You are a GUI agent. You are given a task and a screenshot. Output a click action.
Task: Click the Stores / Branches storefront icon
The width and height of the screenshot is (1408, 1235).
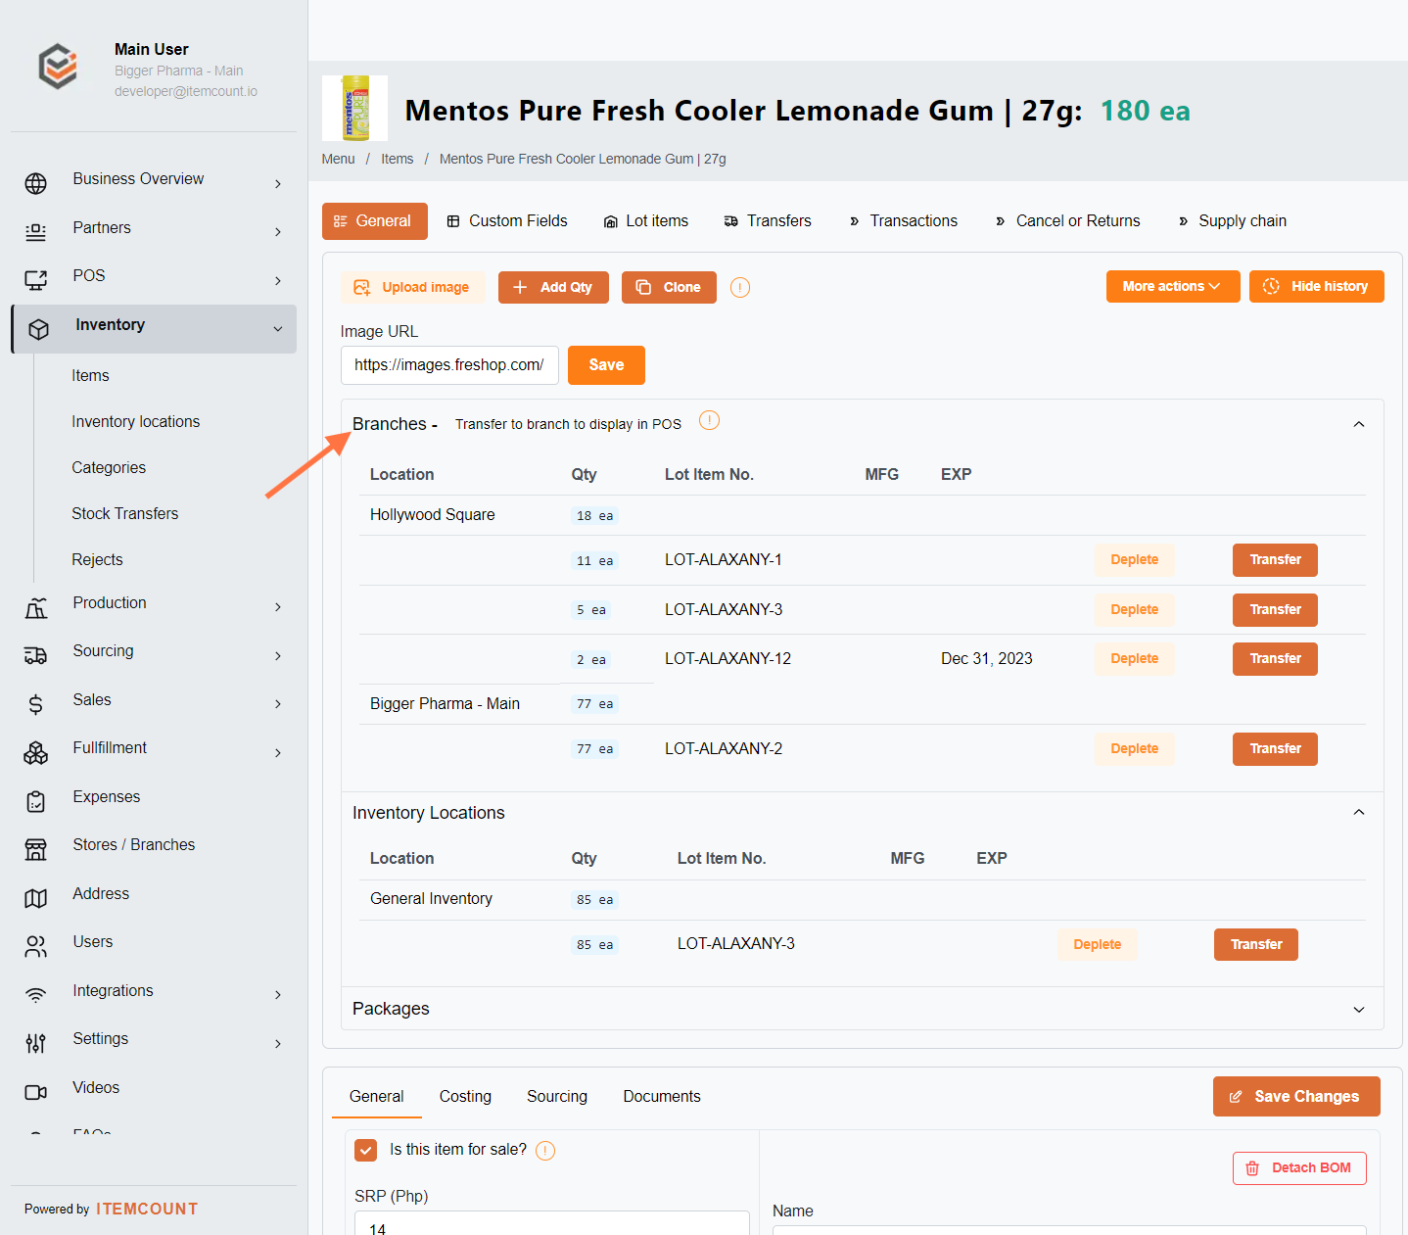pyautogui.click(x=36, y=849)
